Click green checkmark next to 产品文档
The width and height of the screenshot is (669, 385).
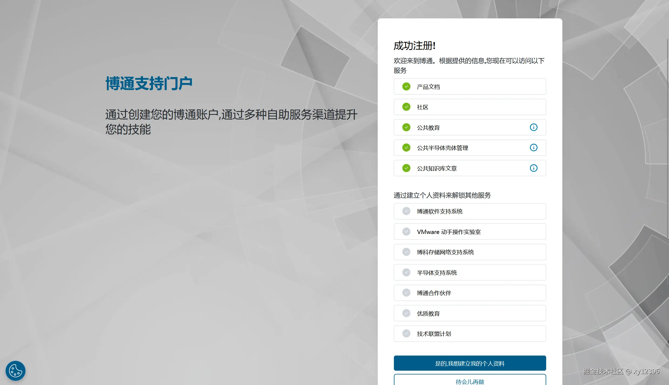(x=406, y=86)
